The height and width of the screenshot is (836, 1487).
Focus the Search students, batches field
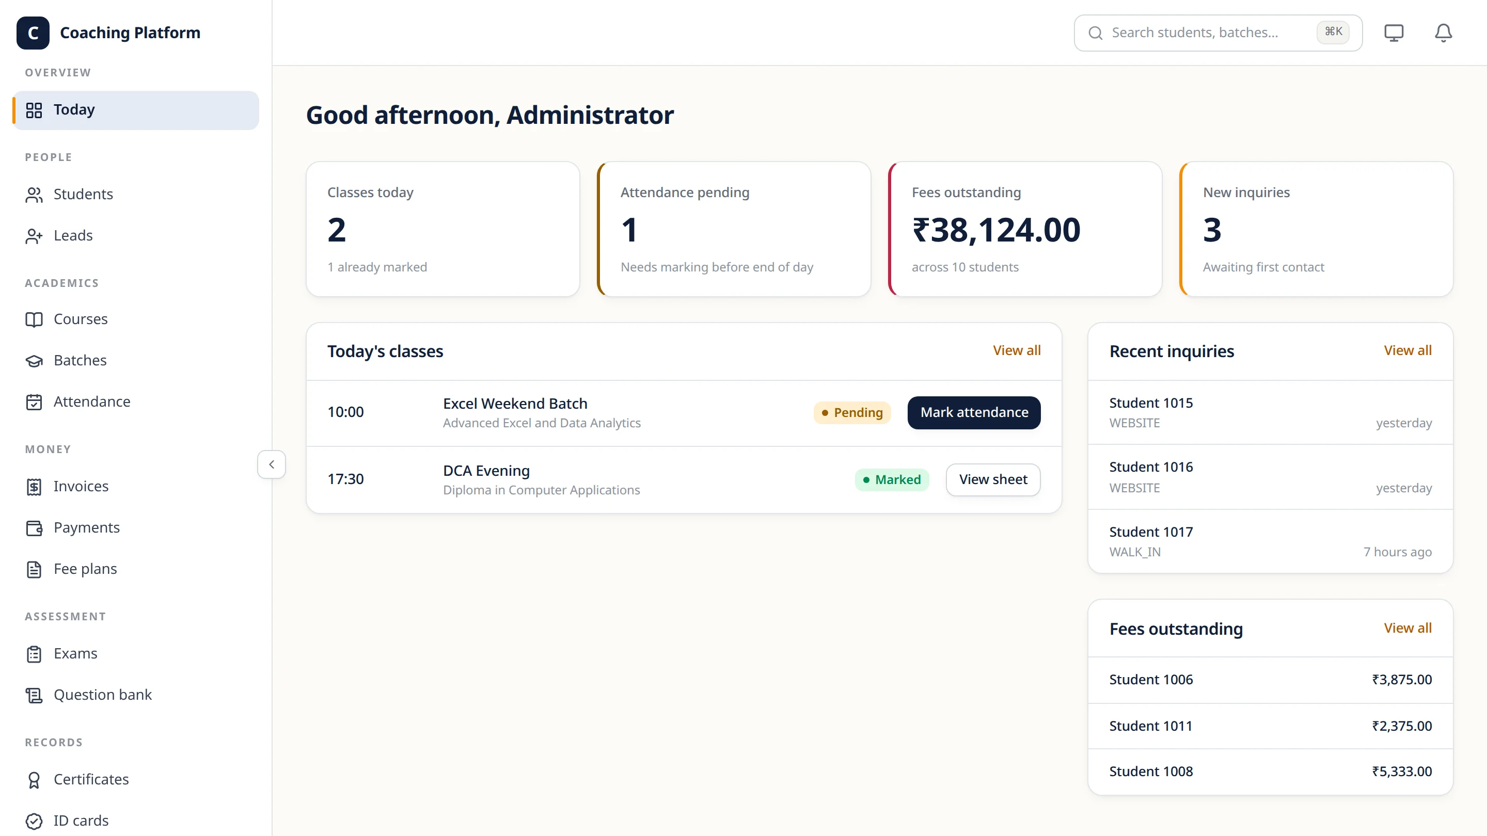[x=1218, y=33]
